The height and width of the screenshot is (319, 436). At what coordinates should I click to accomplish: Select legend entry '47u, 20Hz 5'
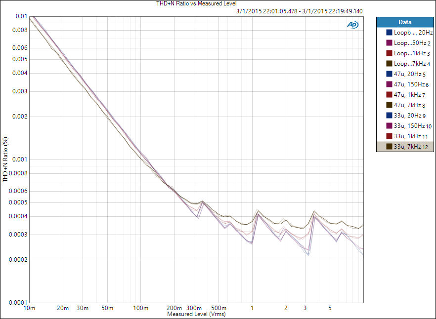tap(405, 74)
